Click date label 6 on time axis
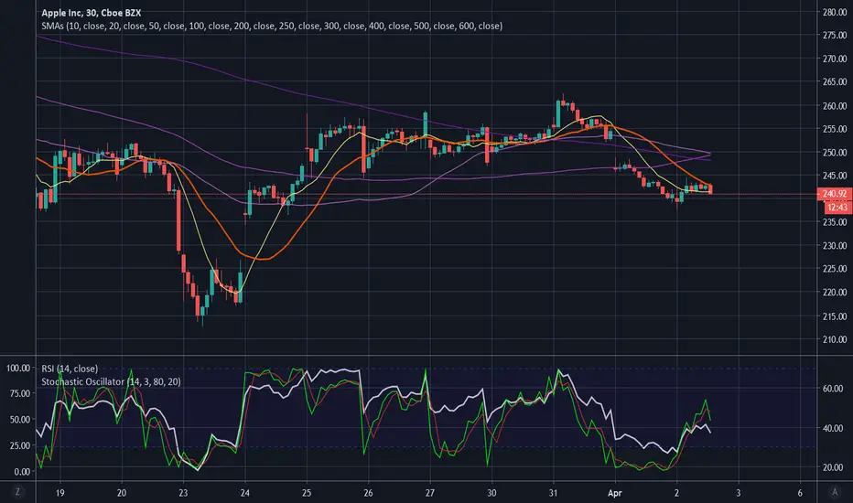 800,493
